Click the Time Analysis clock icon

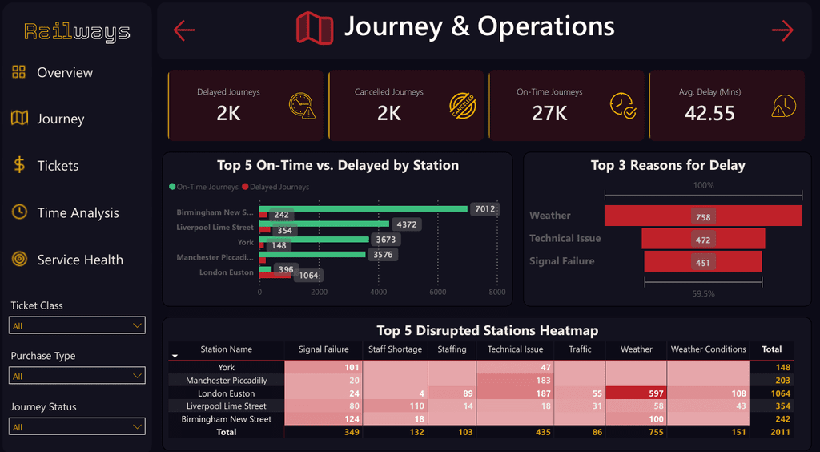(19, 212)
